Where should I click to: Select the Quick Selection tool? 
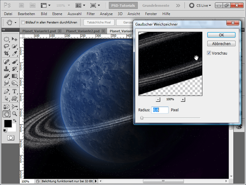pos(14,46)
